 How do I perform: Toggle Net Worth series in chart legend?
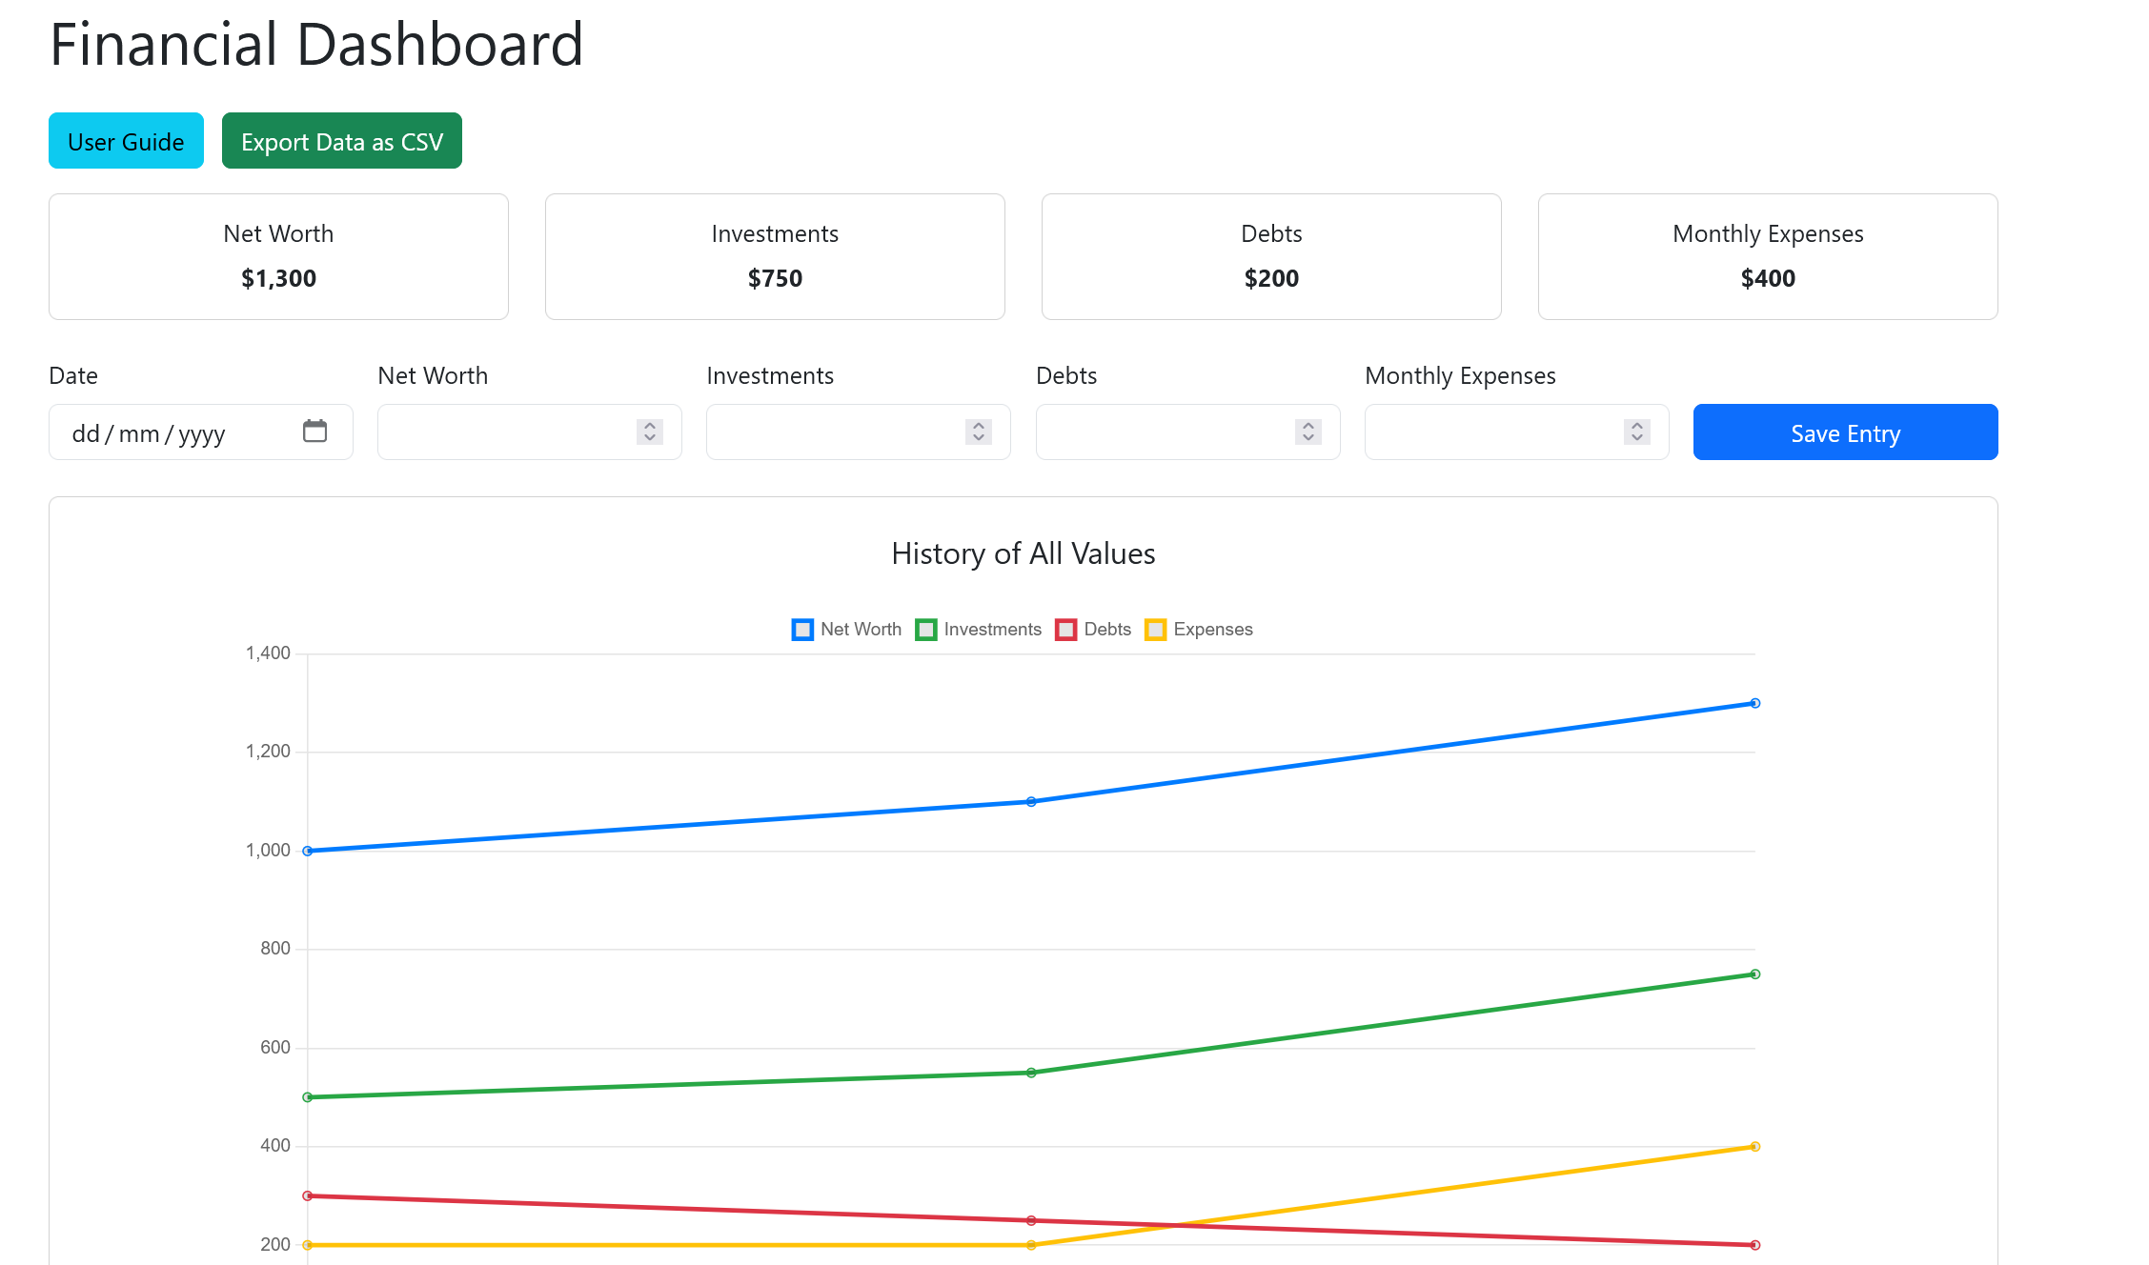[x=846, y=630]
